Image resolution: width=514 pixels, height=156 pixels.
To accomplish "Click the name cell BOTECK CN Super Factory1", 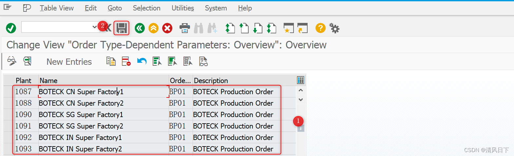I will [104, 92].
